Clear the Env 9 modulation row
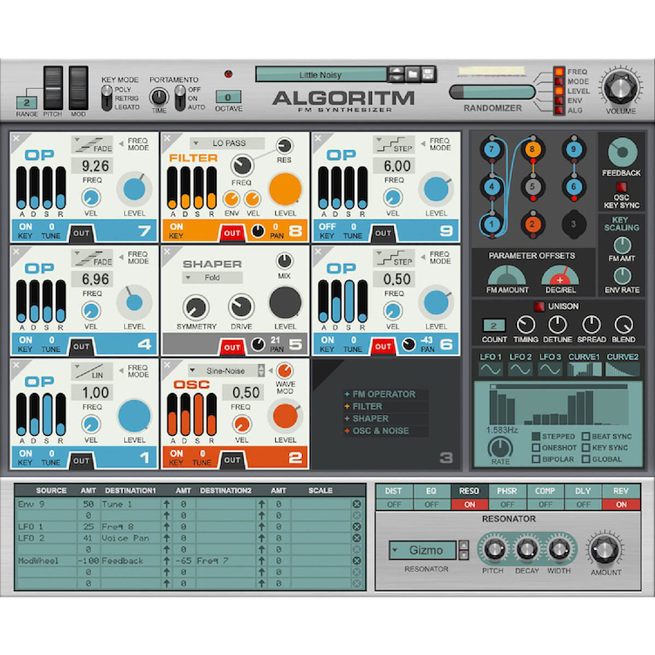The width and height of the screenshot is (655, 655). [x=356, y=504]
